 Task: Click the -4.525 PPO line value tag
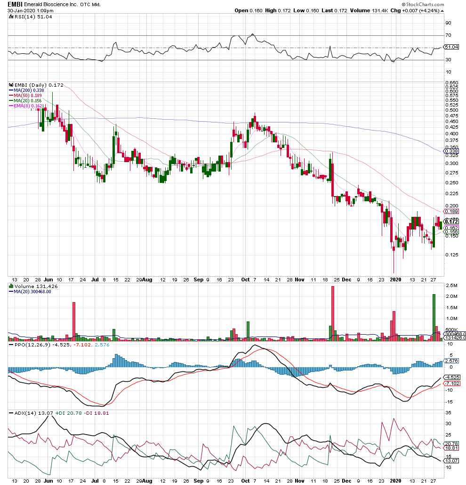452,378
